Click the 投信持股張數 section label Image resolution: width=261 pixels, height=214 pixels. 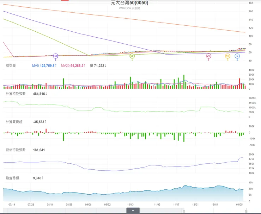16,150
